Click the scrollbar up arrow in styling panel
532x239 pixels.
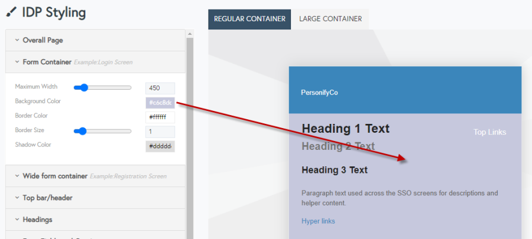(190, 34)
